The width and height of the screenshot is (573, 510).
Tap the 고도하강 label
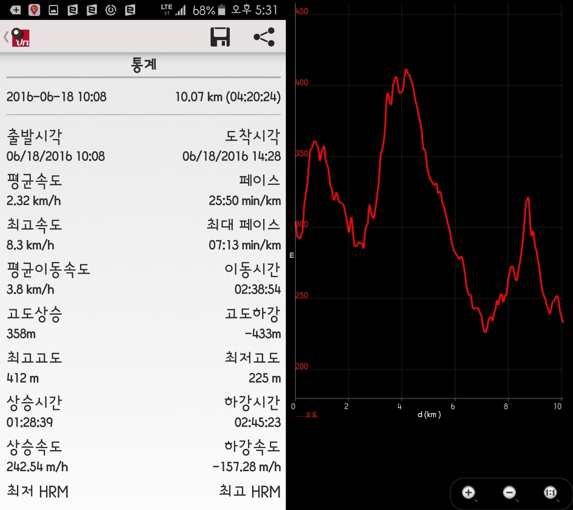point(252,314)
